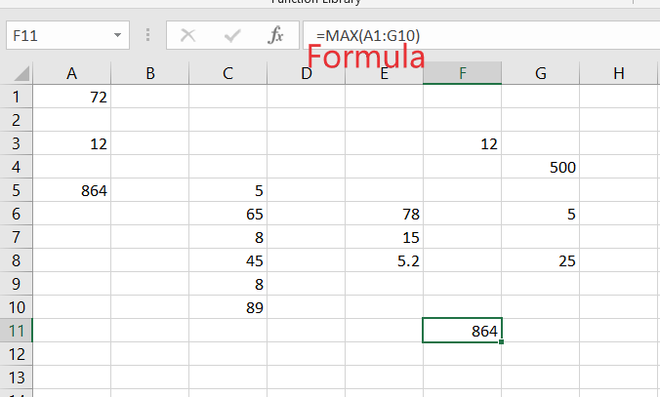Click cell C7 containing 8
660x397 pixels.
(228, 237)
